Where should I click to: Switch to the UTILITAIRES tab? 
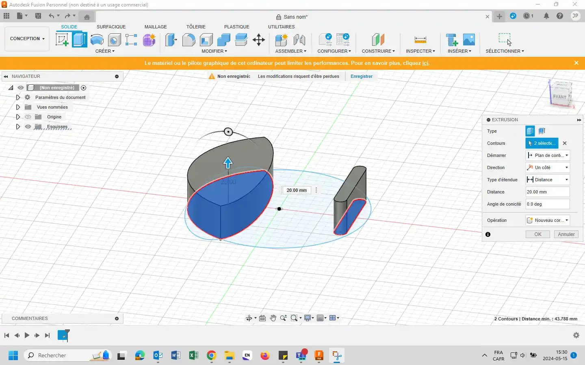pos(281,27)
